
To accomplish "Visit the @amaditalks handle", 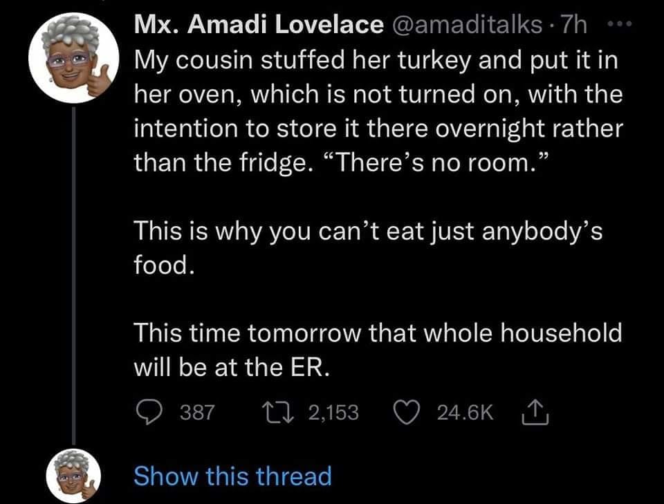I will coord(468,26).
